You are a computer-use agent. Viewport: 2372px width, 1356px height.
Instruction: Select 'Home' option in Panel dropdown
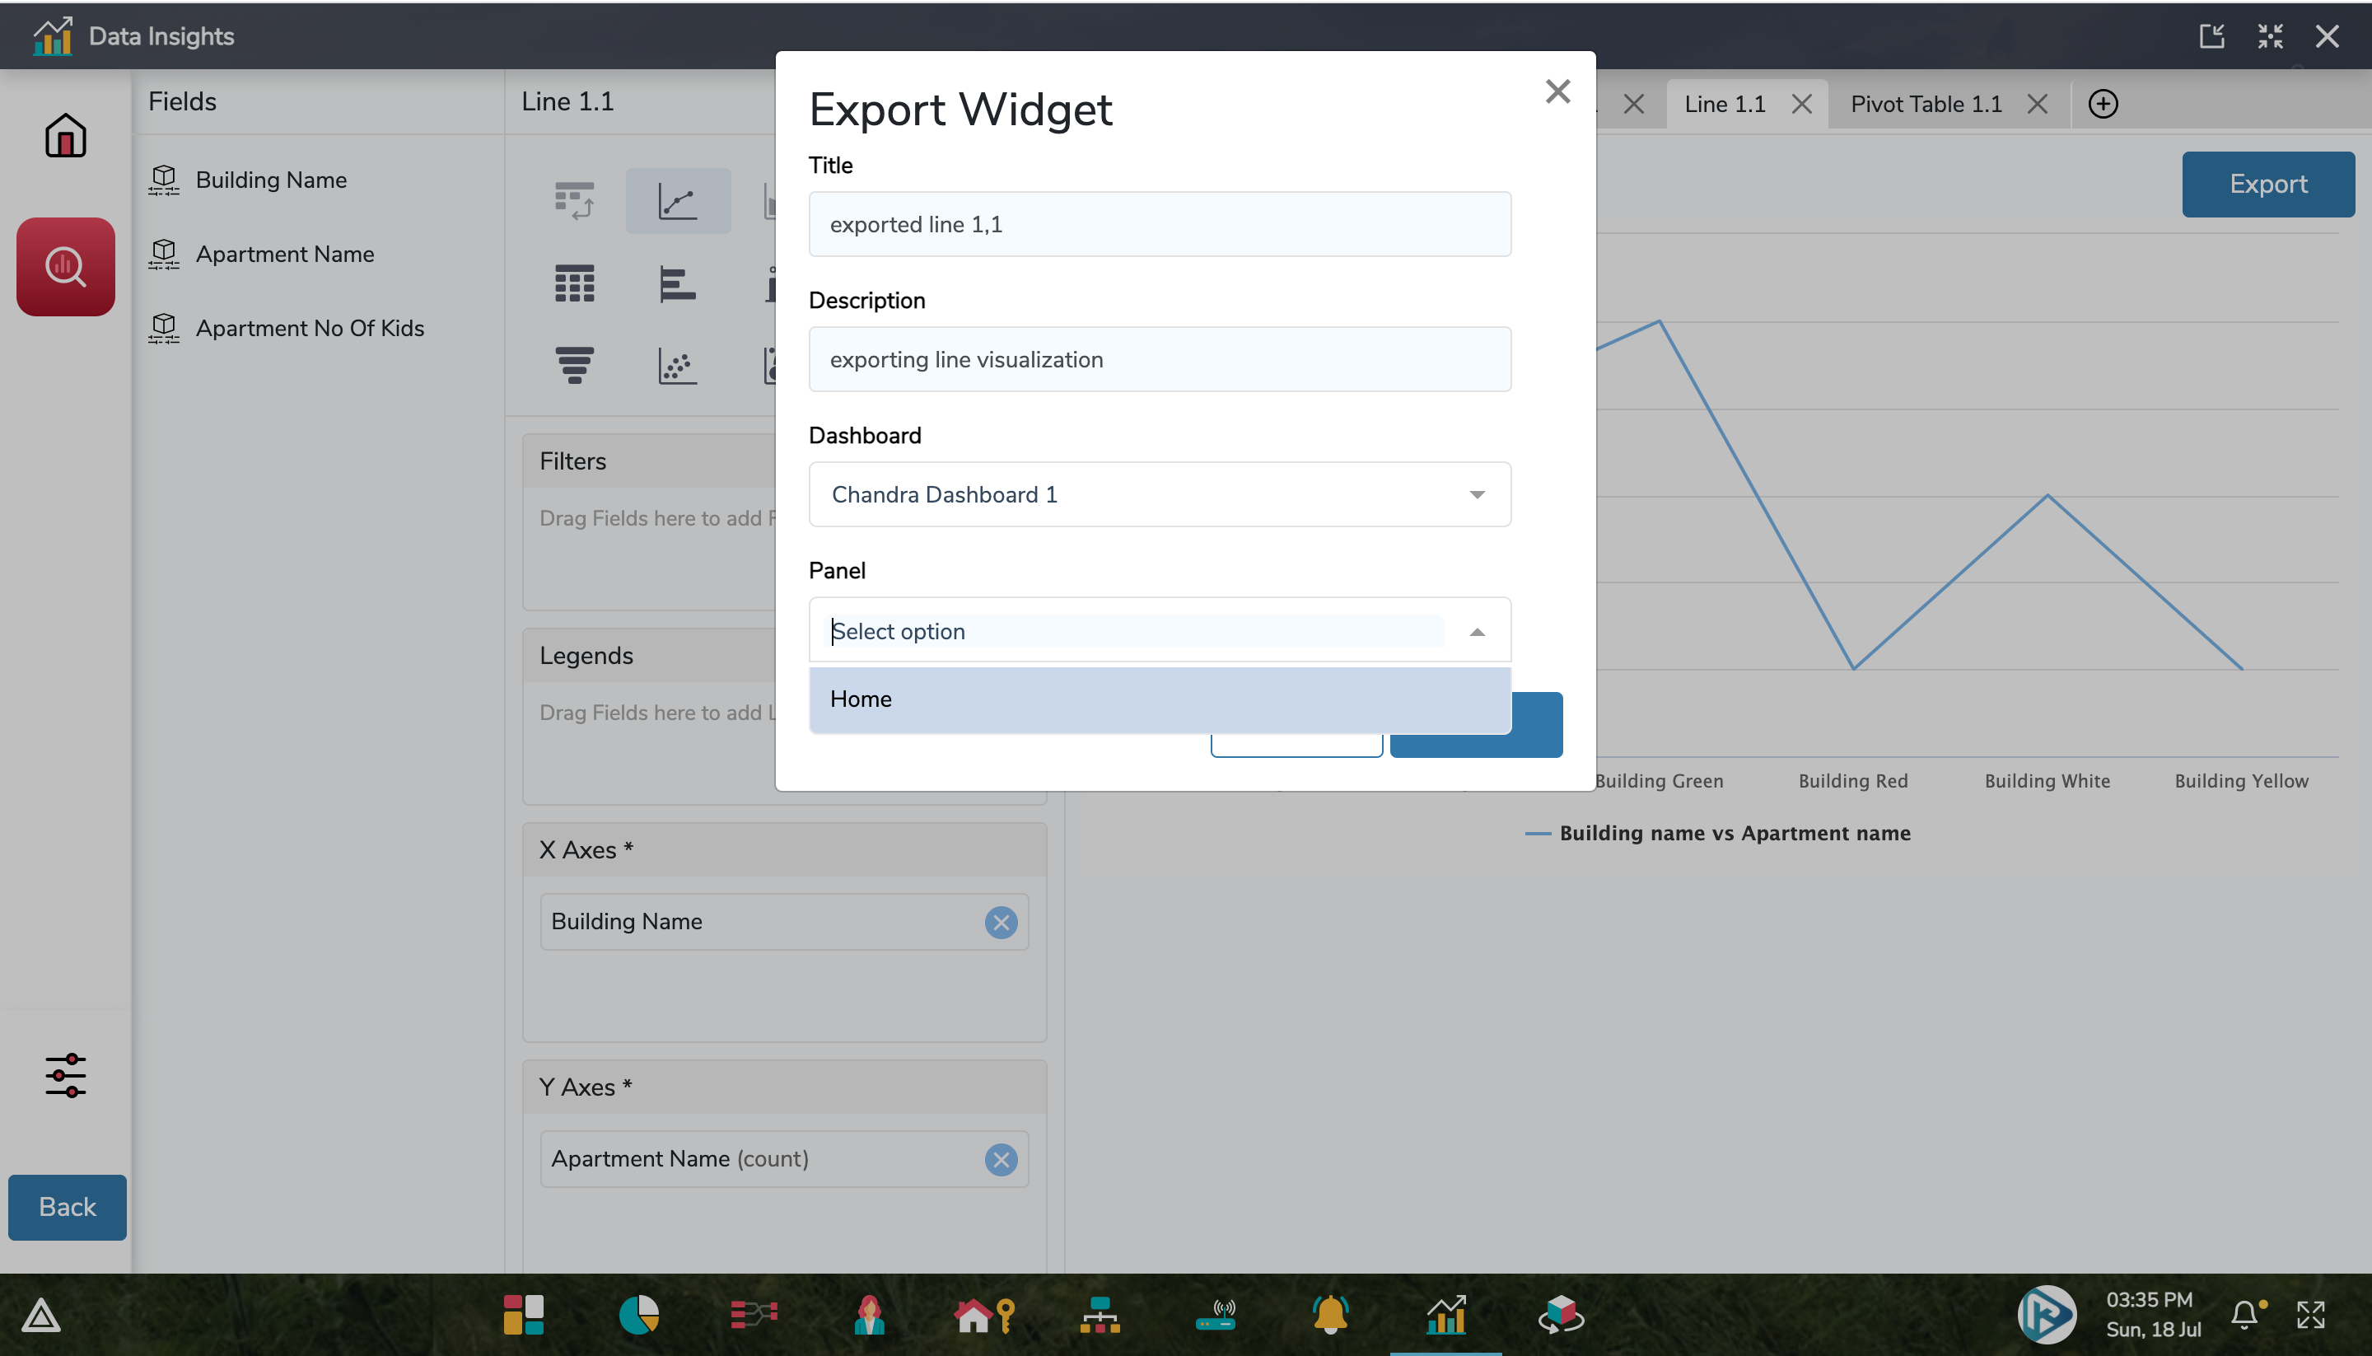coord(860,699)
